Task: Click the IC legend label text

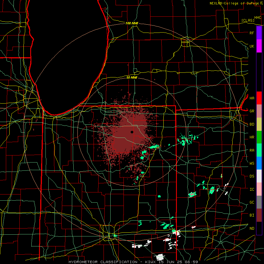Action: [x=252, y=189]
